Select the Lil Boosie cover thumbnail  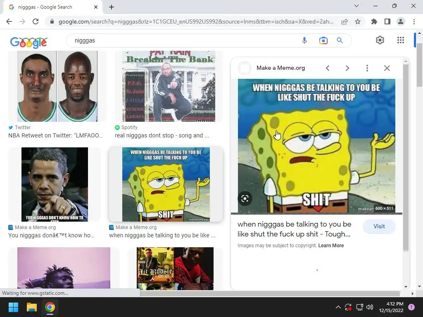(175, 268)
